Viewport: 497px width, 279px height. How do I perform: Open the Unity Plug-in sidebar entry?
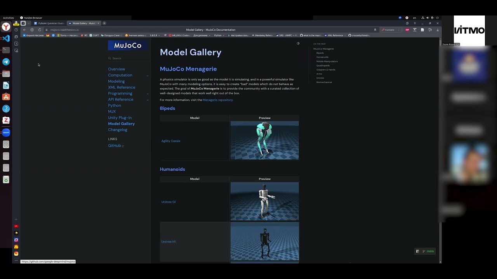coord(120,117)
